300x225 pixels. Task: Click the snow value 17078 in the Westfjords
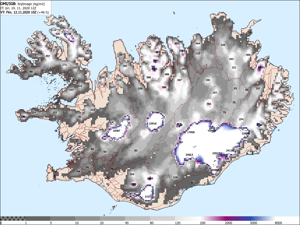pyautogui.click(x=67, y=34)
